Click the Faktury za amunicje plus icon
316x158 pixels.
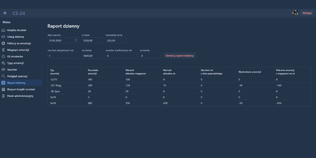coord(3,43)
